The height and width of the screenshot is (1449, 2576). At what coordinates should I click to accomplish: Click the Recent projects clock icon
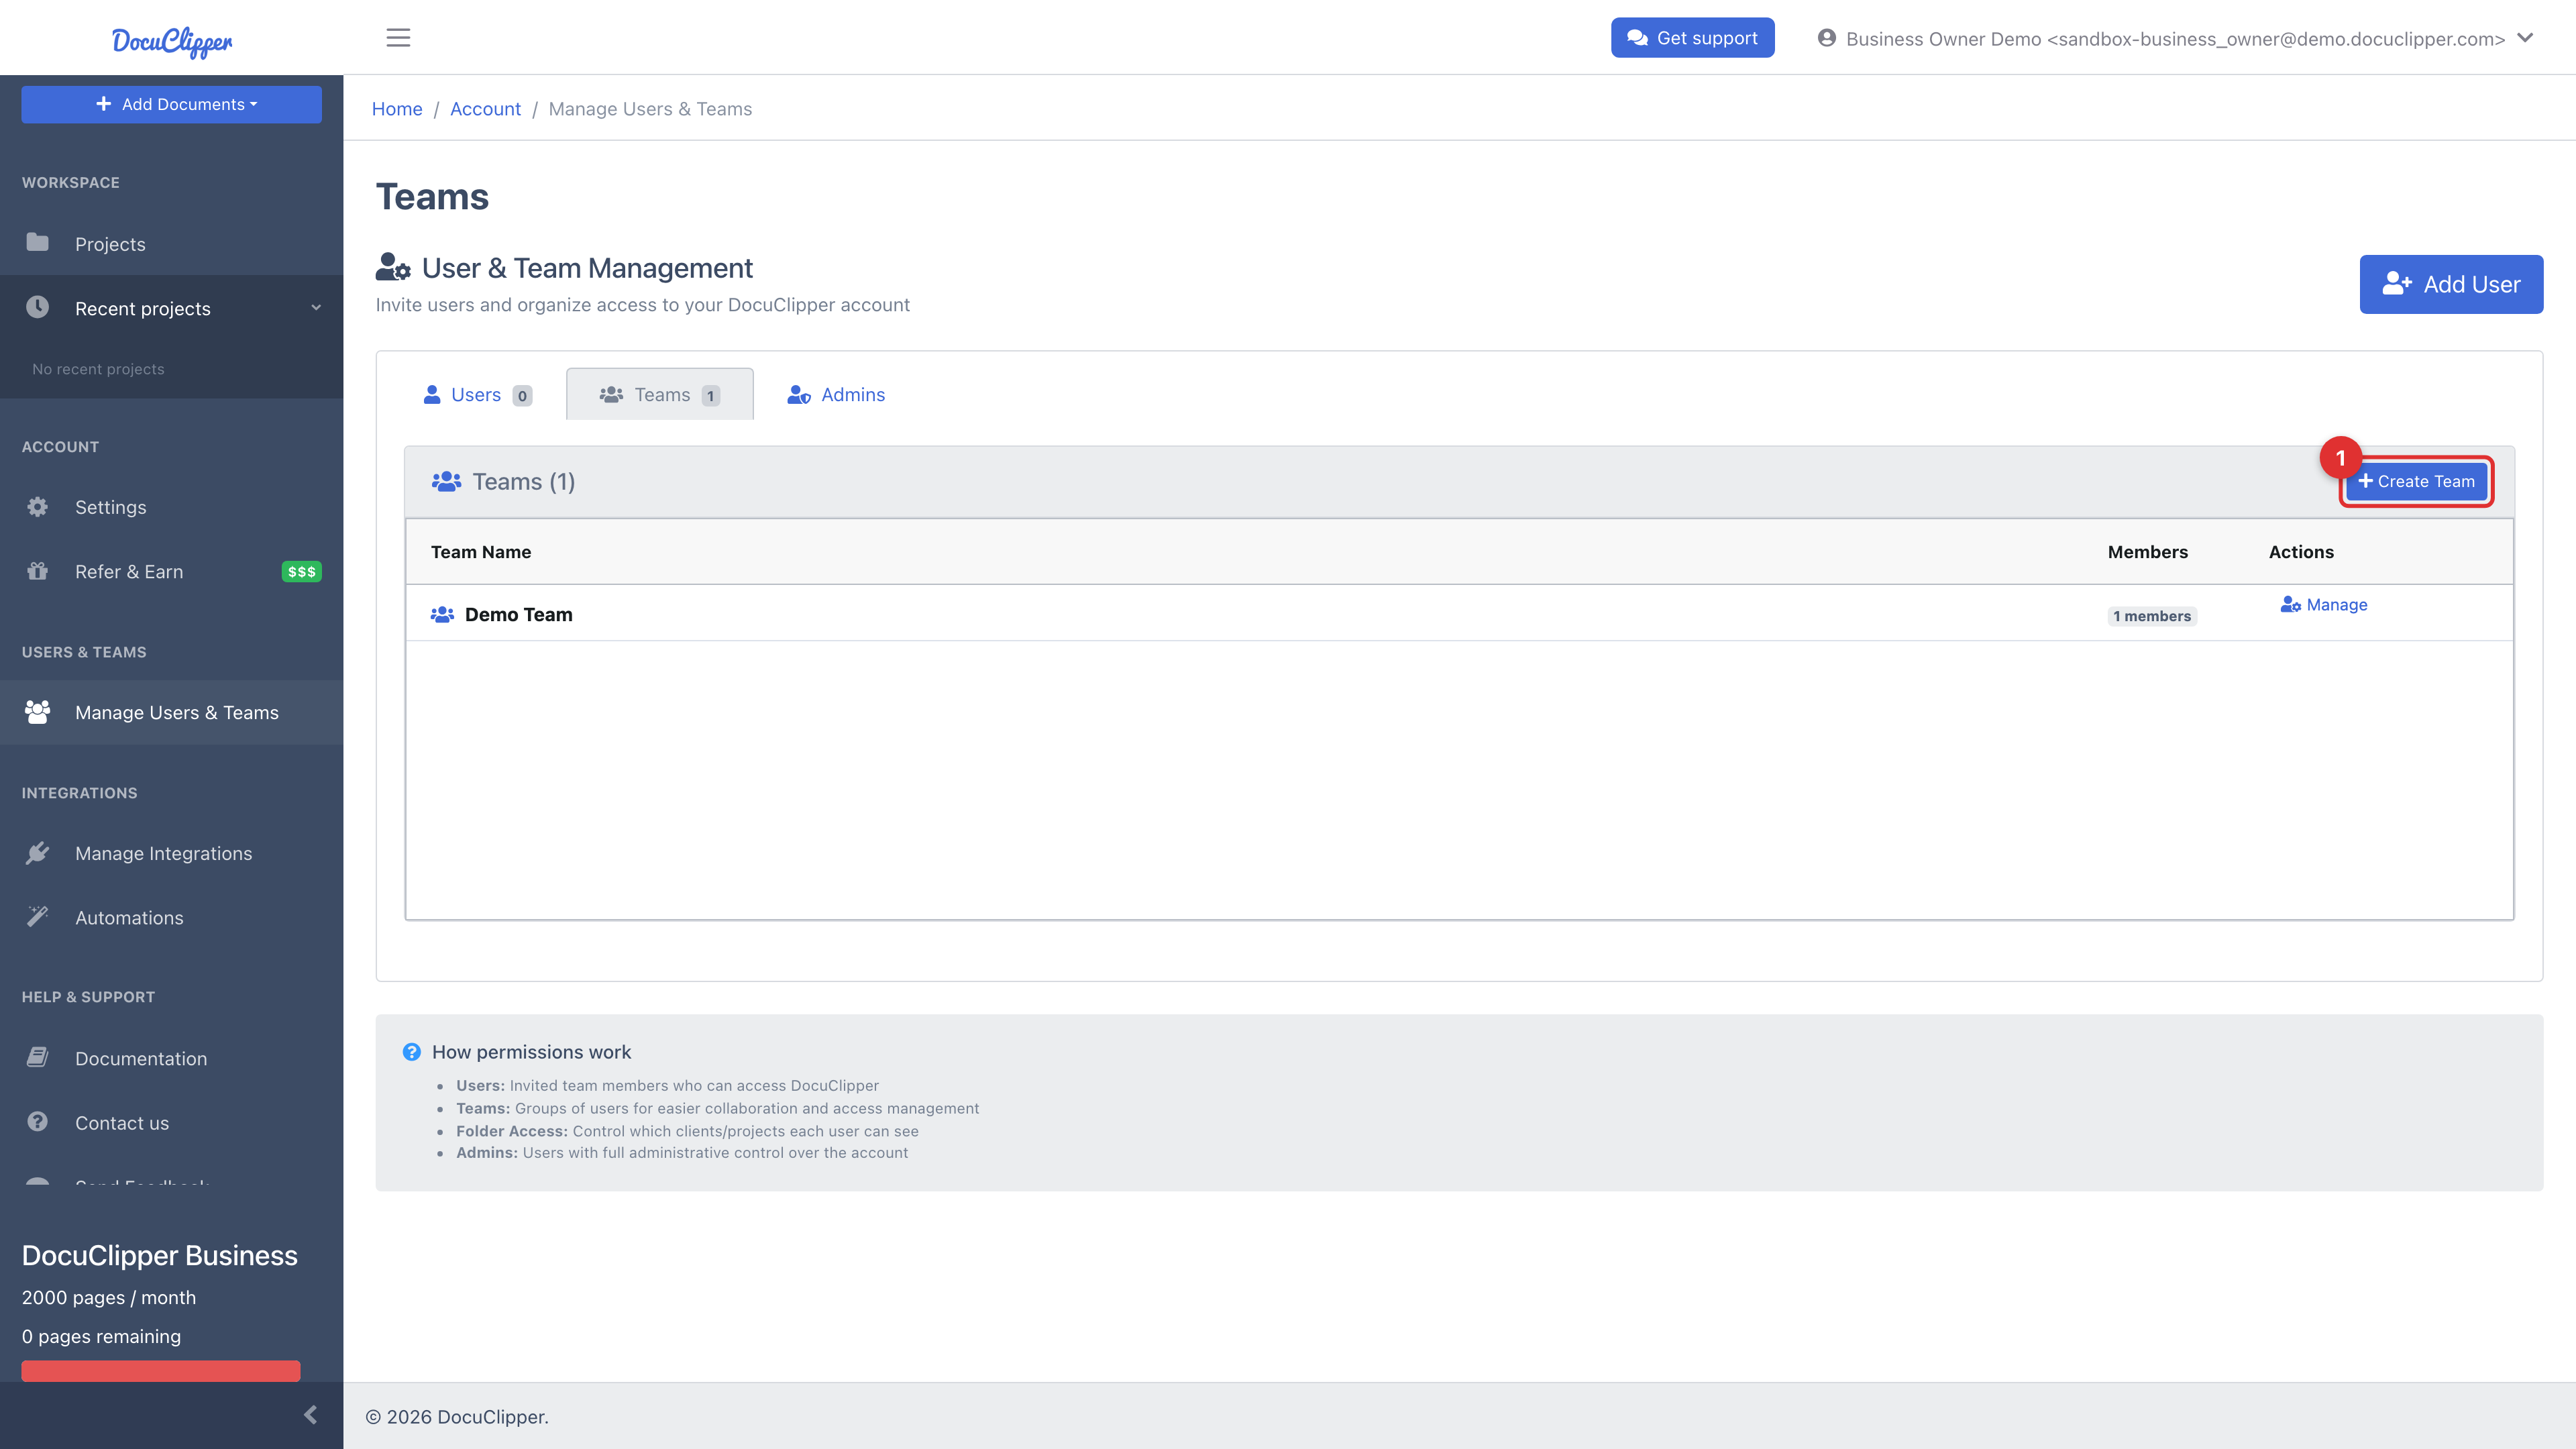(37, 307)
